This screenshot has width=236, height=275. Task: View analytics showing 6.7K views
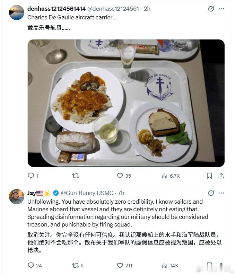(171, 176)
